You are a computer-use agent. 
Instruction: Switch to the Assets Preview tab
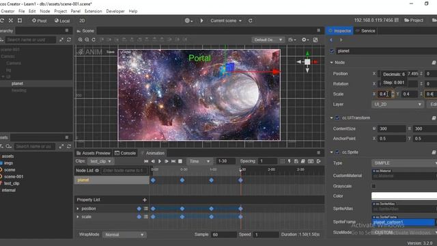[94, 153]
